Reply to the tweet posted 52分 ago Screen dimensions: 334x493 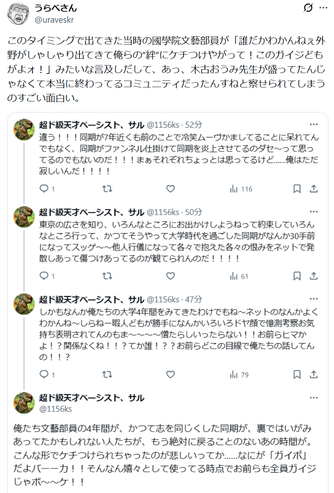coord(45,189)
